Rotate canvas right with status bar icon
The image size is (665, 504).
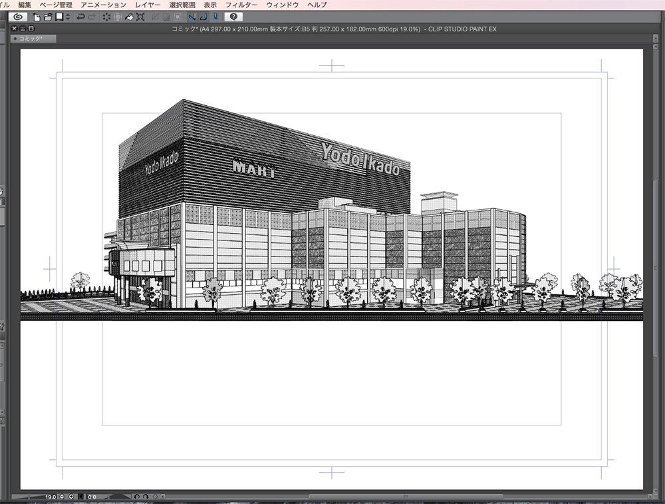146,497
